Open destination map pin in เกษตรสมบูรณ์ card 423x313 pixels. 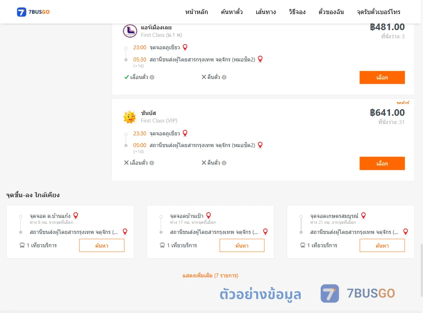405,232
